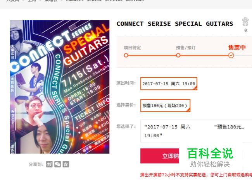
Task: Click the red 立即购 buy button
Action: tap(160, 156)
